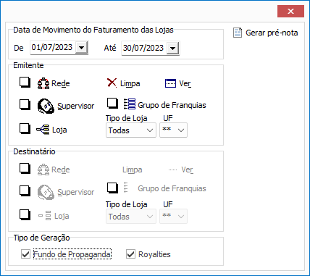Click the Ver label in Emitente

[x=185, y=83]
